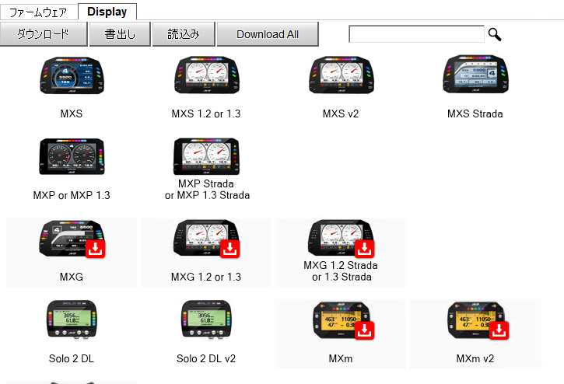Click the 書出し export button
Screen dimensions: 564x384
(x=120, y=34)
